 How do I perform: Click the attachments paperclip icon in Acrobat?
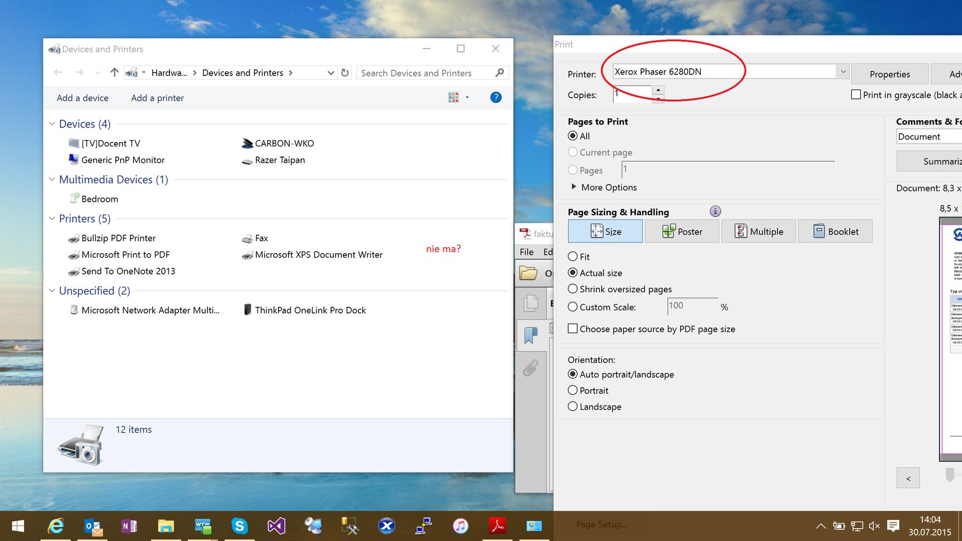[531, 368]
